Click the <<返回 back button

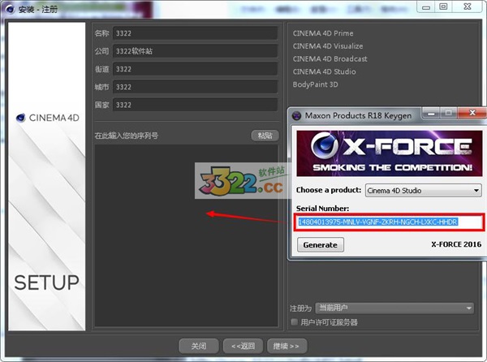click(x=243, y=346)
